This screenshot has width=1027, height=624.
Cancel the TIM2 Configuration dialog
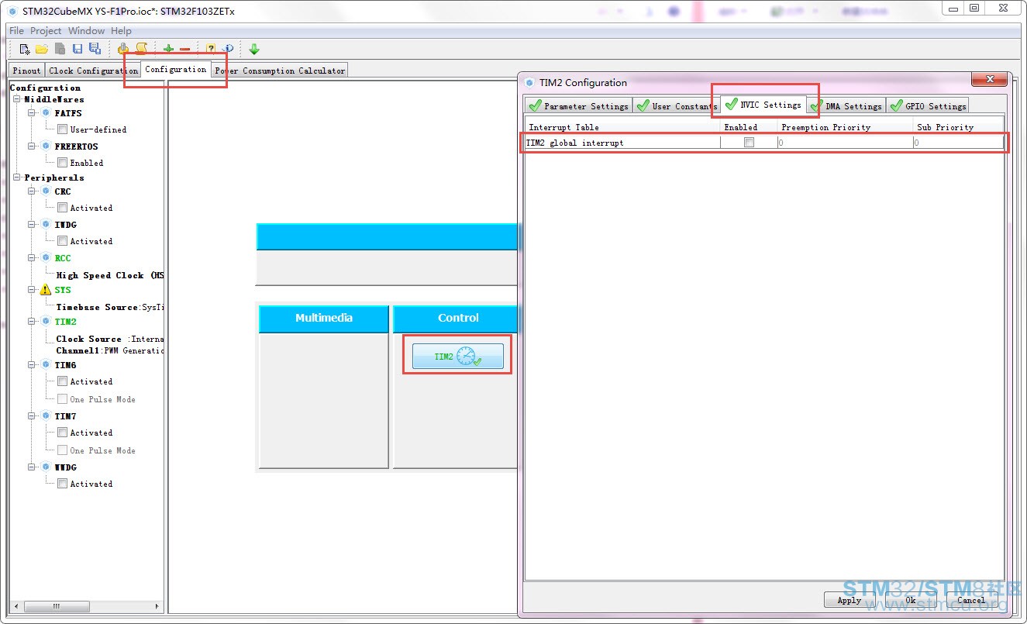pyautogui.click(x=971, y=600)
